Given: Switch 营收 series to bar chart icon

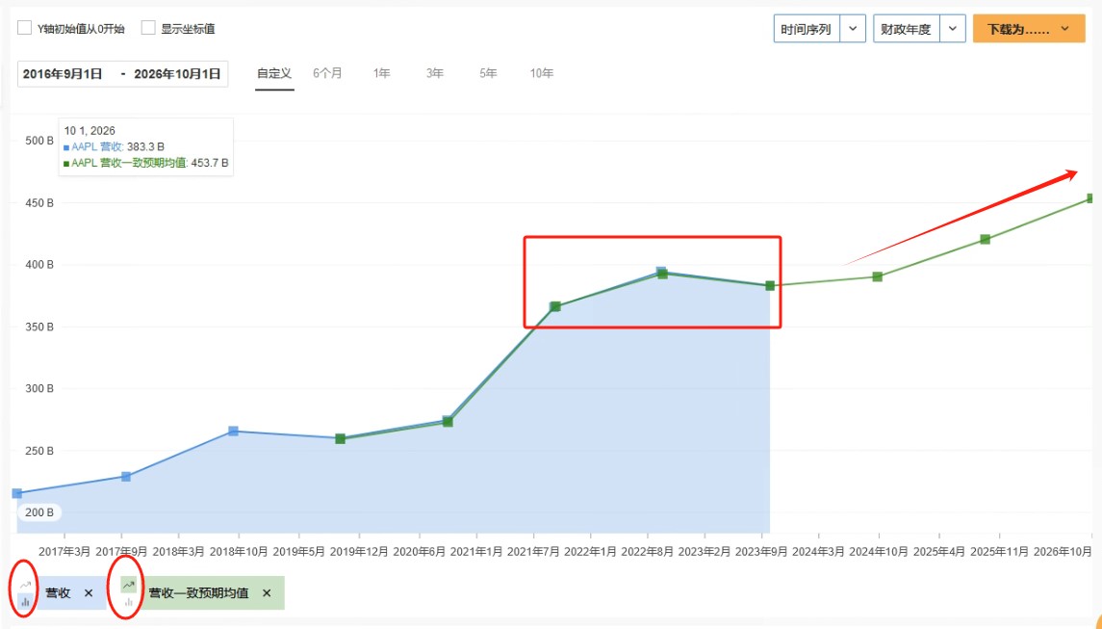Looking at the screenshot, I should point(25,602).
